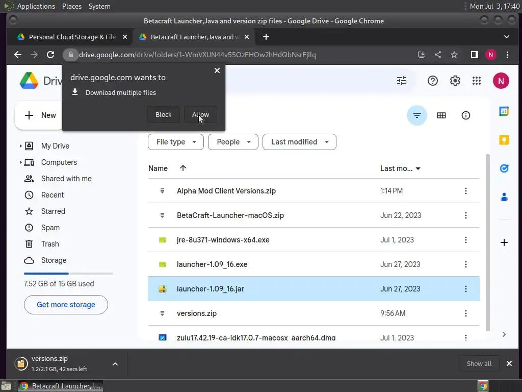Open more actions for jre-8u371-windows-x64.exe

coord(465,240)
